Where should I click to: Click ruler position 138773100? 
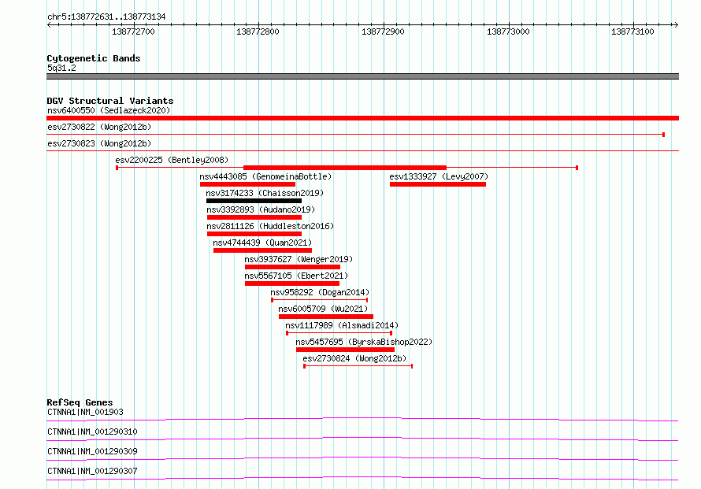[632, 31]
